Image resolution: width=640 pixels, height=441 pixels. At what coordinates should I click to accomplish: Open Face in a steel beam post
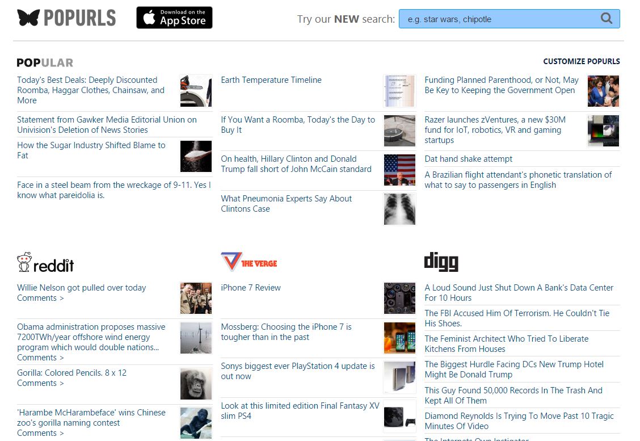point(114,190)
